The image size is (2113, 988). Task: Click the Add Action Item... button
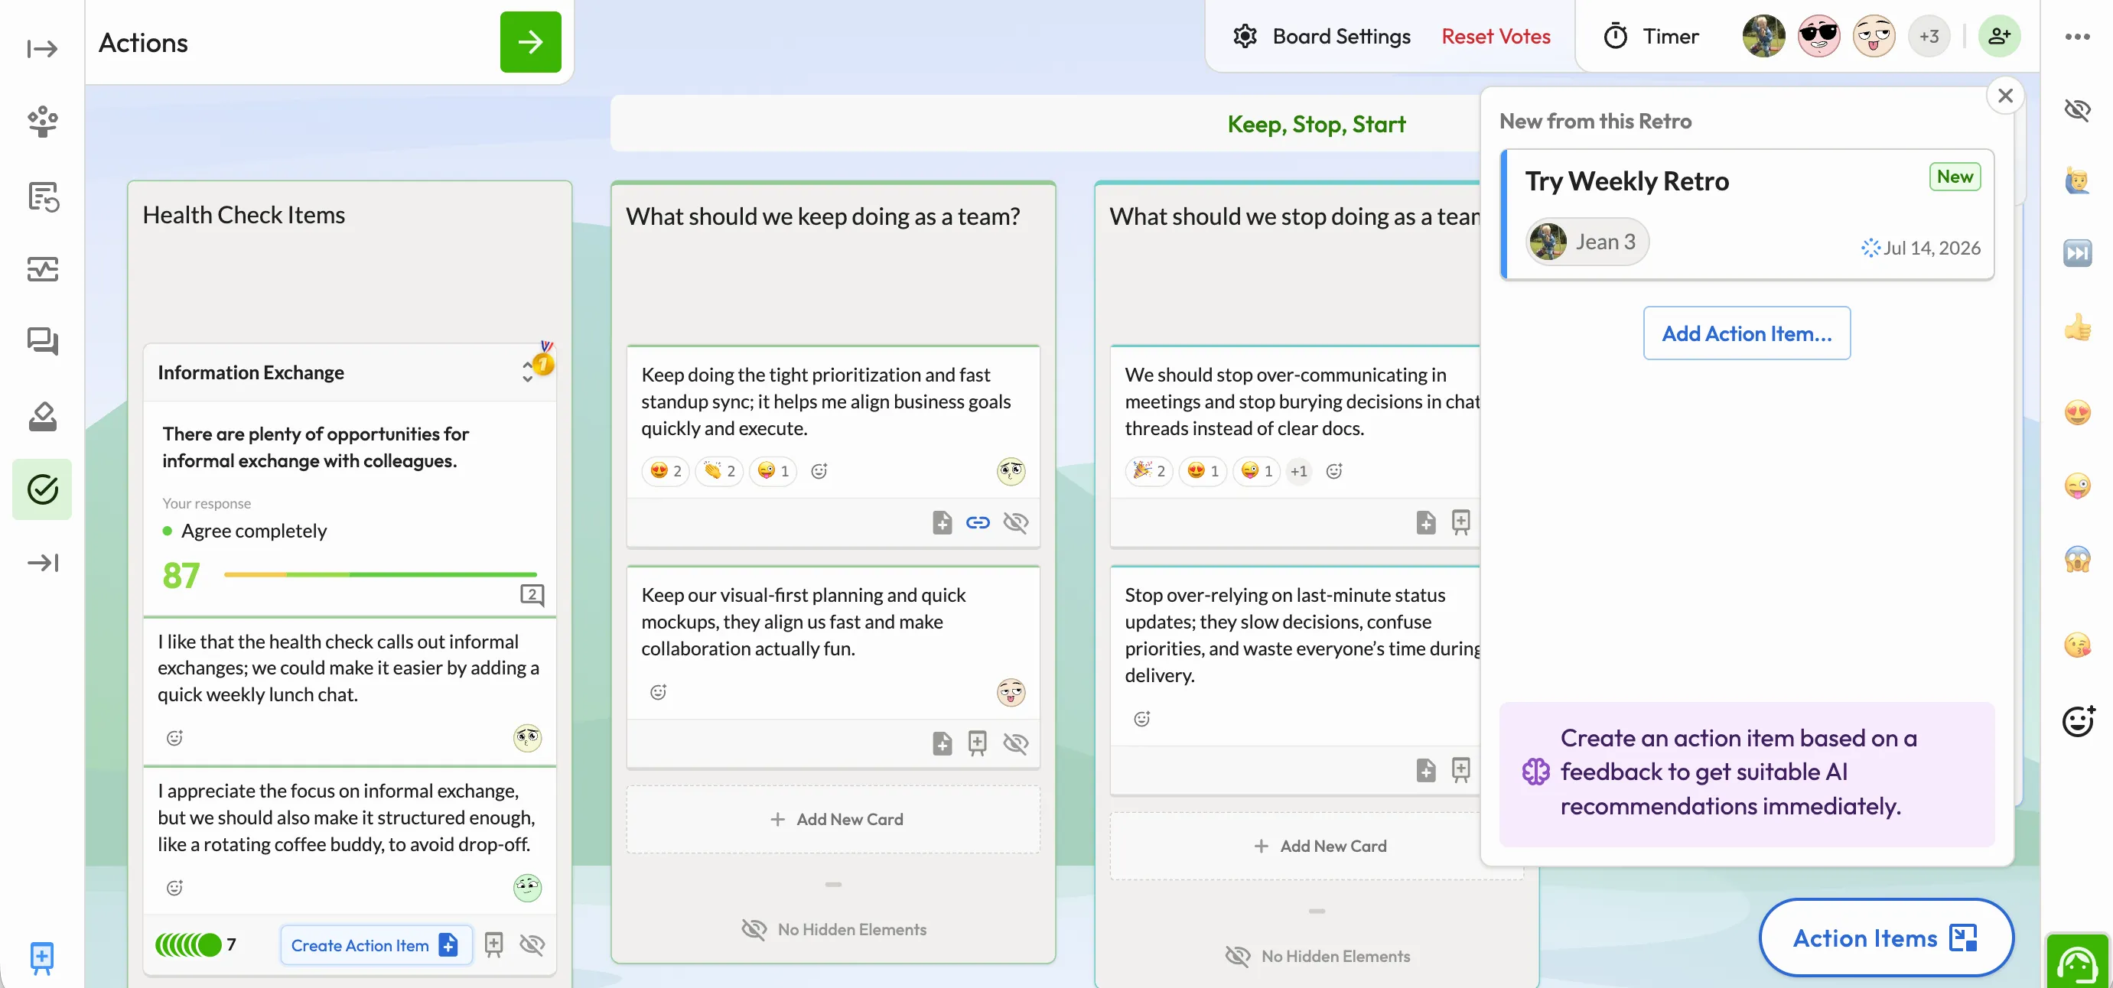1747,333
